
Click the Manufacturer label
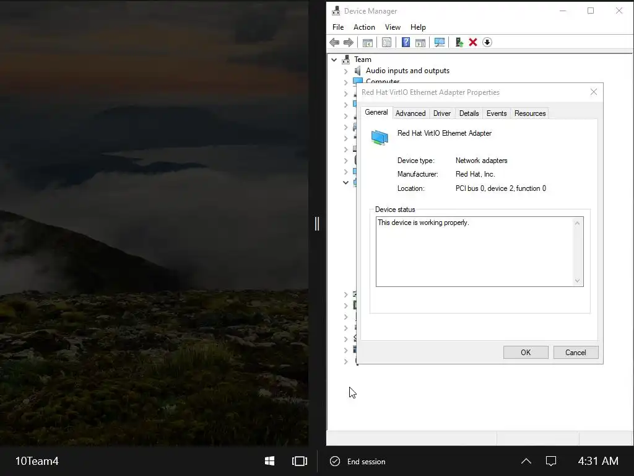click(x=418, y=174)
